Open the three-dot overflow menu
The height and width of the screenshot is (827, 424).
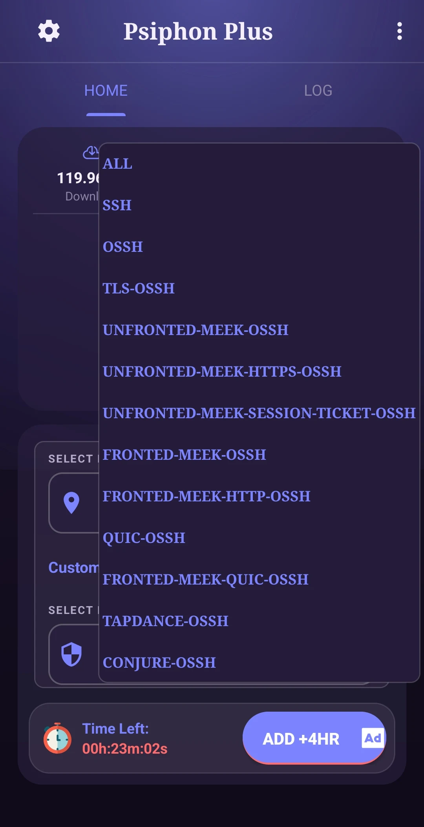click(x=399, y=31)
